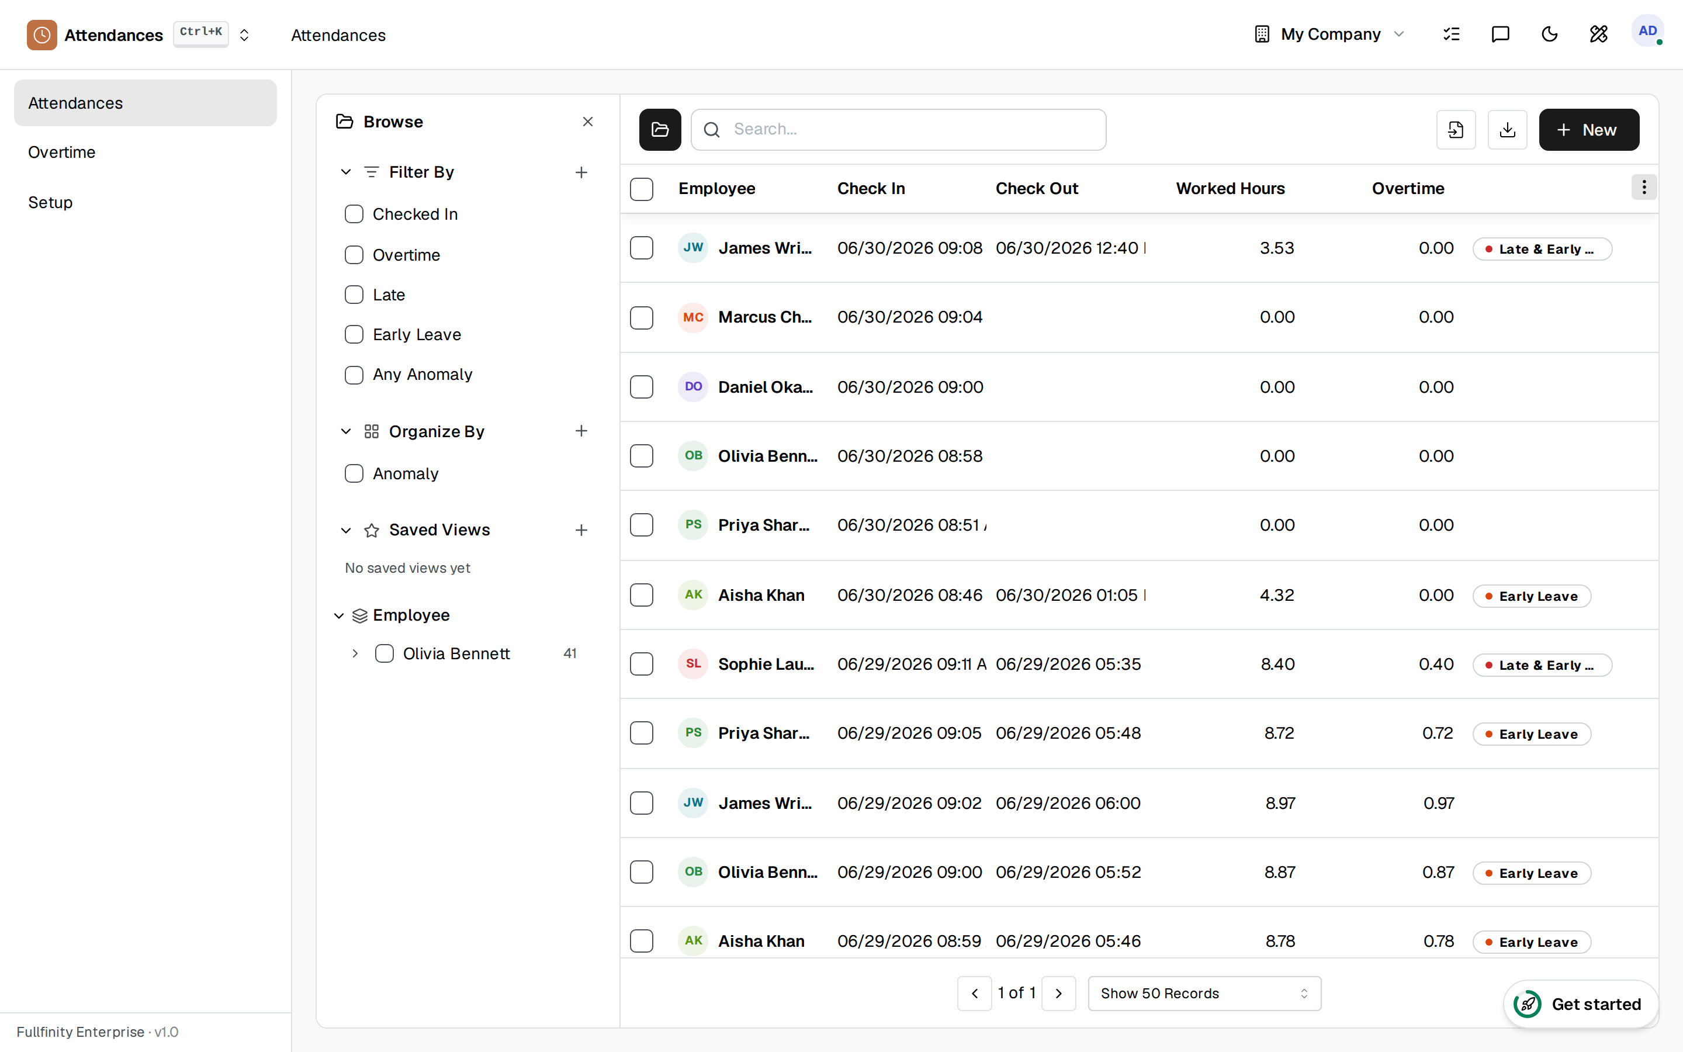Image resolution: width=1683 pixels, height=1052 pixels.
Task: Go to the next page arrow
Action: coord(1058,994)
